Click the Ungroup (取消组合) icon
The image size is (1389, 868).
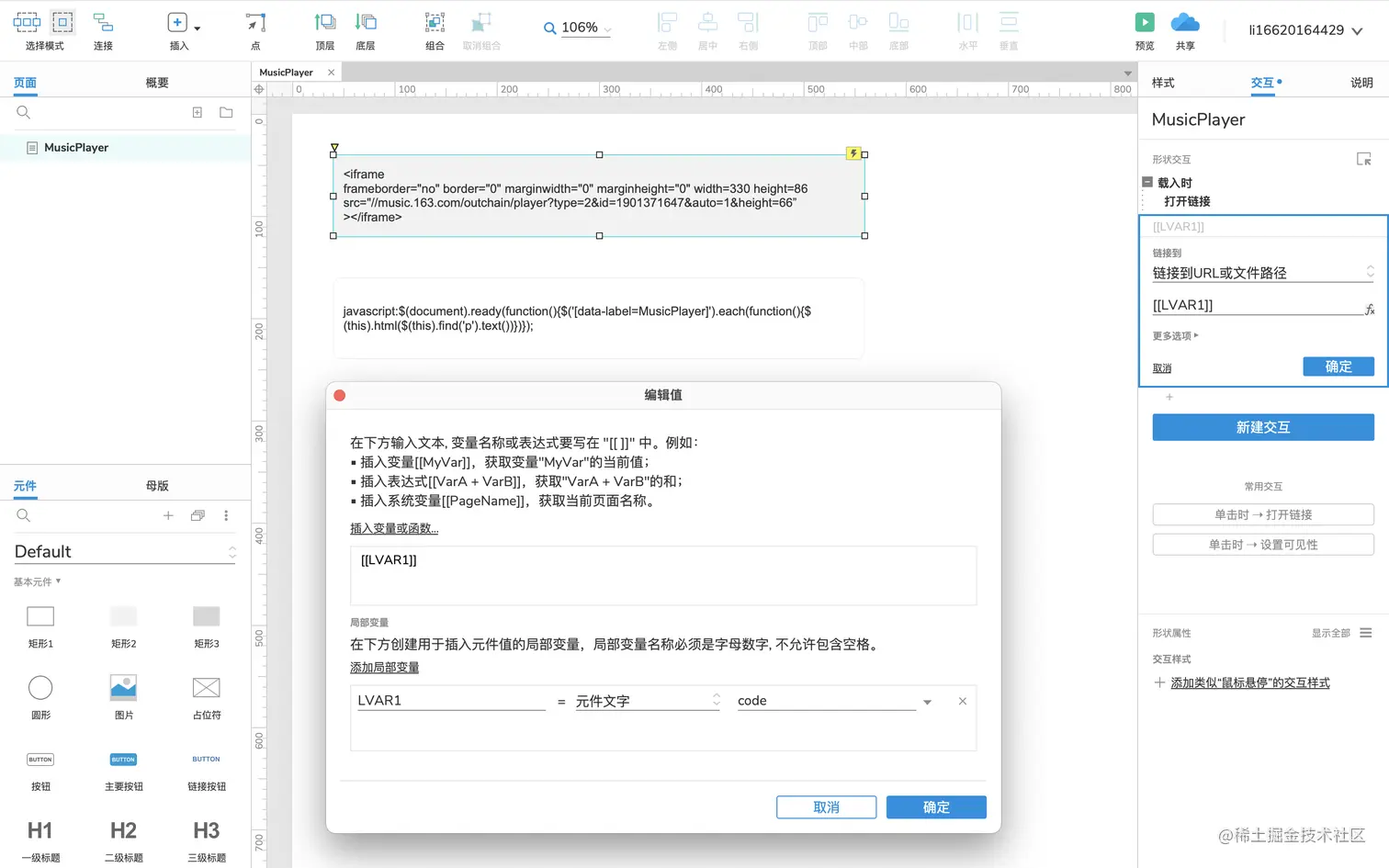point(481,23)
